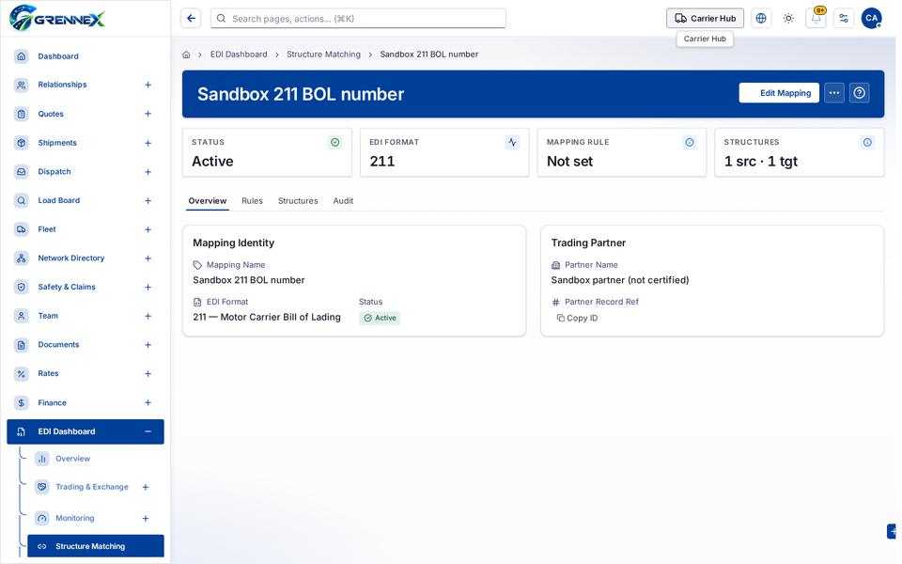Image resolution: width=902 pixels, height=564 pixels.
Task: Click the Fleet truck icon
Action: coord(22,229)
